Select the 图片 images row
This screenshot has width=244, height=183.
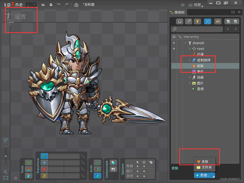(205, 83)
